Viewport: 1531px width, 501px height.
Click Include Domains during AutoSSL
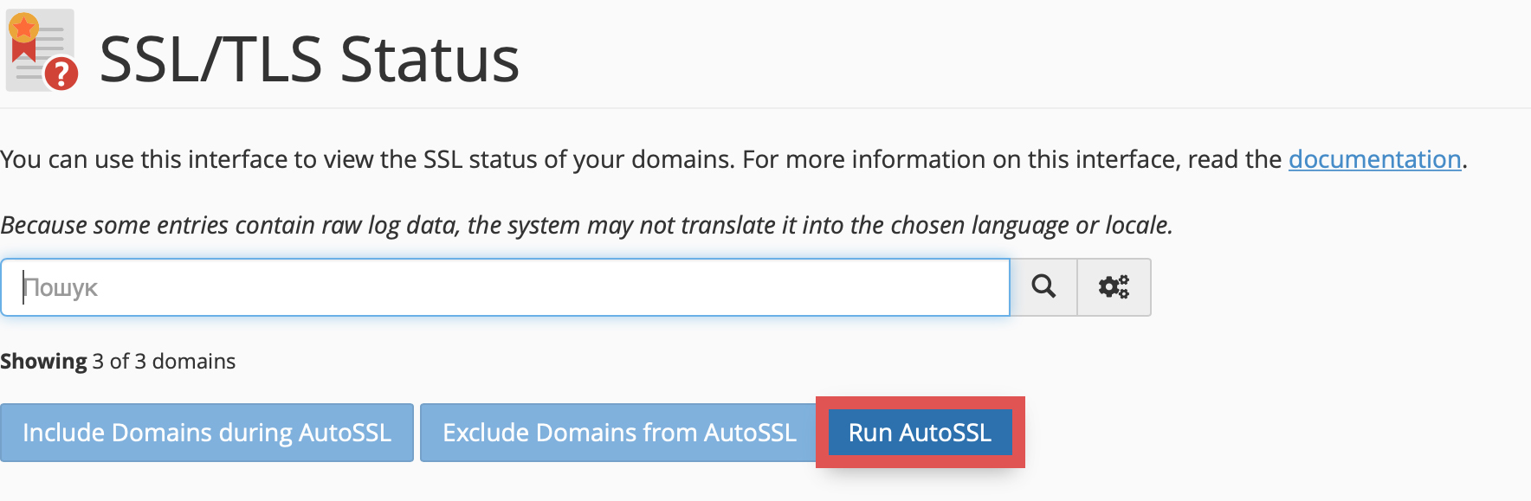click(207, 433)
